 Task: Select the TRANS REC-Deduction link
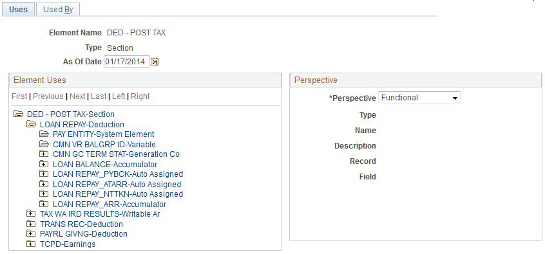[81, 224]
